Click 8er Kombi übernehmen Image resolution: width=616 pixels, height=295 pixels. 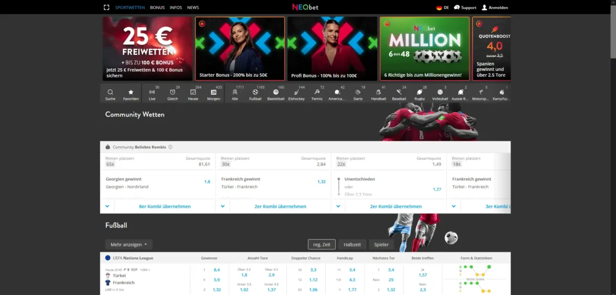[165, 206]
